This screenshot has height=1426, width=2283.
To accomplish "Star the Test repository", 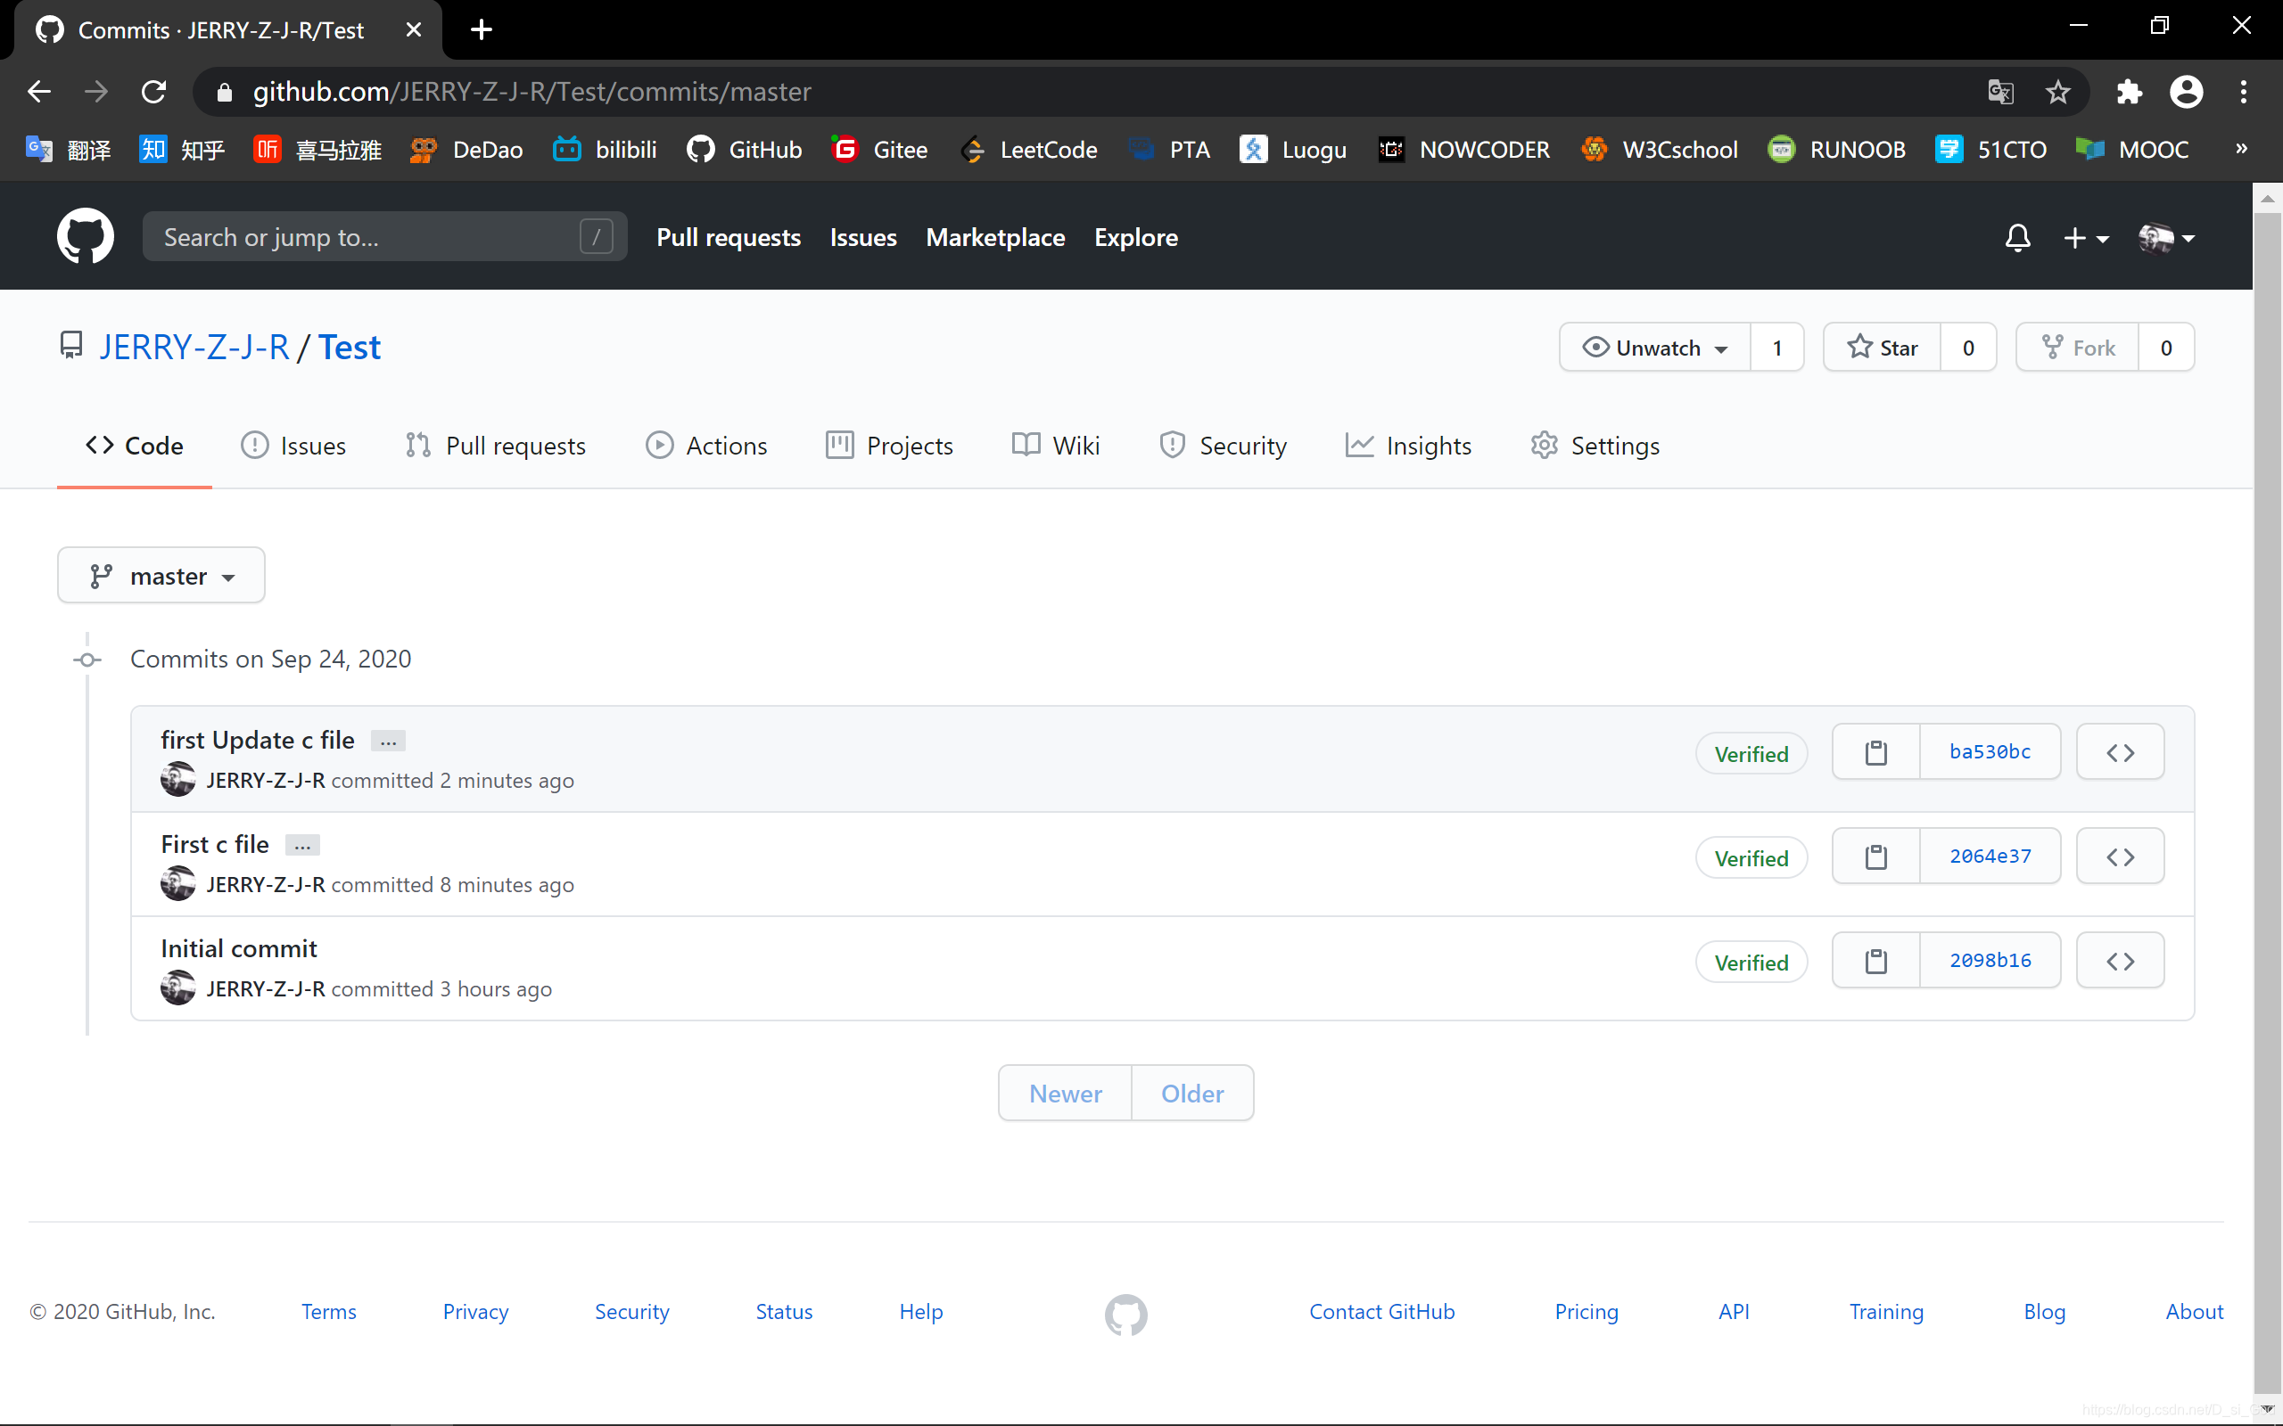I will coord(1882,348).
